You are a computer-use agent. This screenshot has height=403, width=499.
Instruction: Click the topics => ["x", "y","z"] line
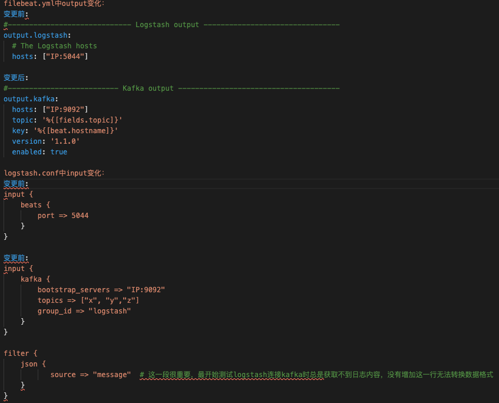pos(88,300)
